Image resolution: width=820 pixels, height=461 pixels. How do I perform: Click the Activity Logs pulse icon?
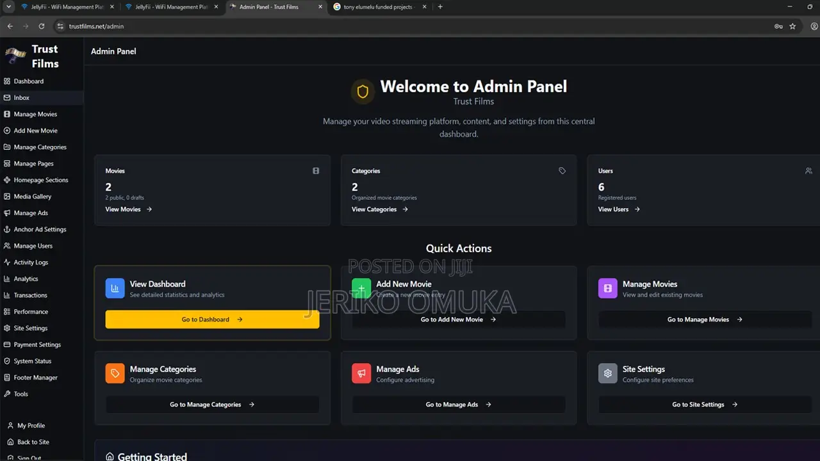(7, 263)
